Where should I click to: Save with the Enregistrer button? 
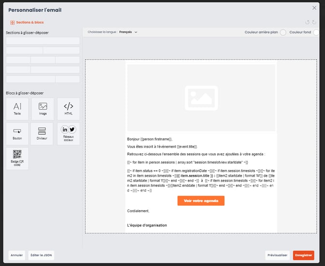[303, 255]
